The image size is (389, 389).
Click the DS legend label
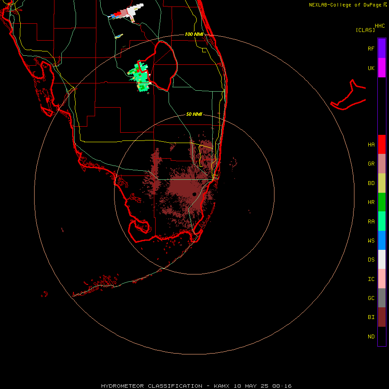pos(371,259)
